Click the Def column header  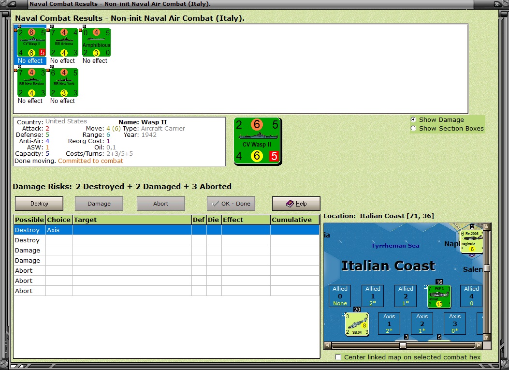(x=199, y=220)
